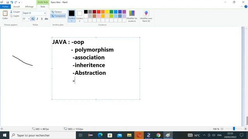This screenshot has height=139, width=248.
Task: Zoom in using the plus icon
Action: tap(245, 129)
